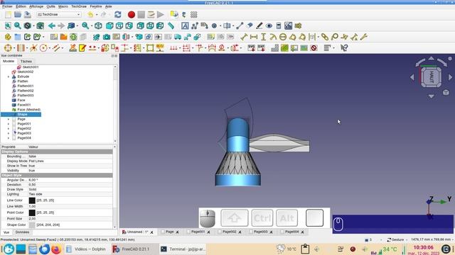Screen dimensions: 455x255
Task: Click the eye visibility toolbar icon
Action: coord(269,25)
